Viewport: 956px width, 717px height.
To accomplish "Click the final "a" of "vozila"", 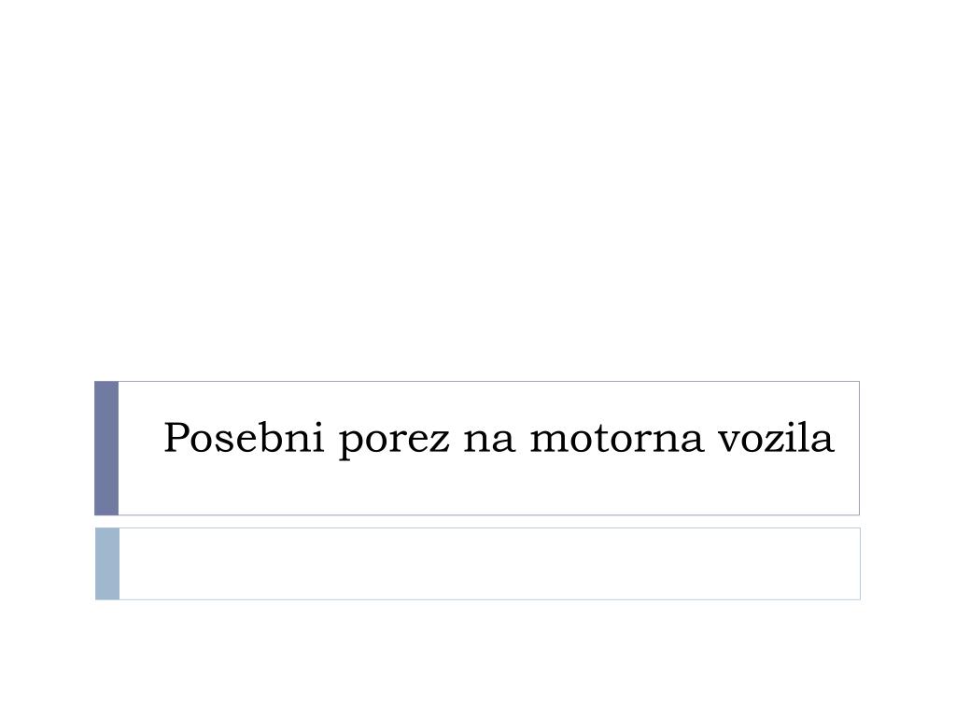I will tap(824, 442).
